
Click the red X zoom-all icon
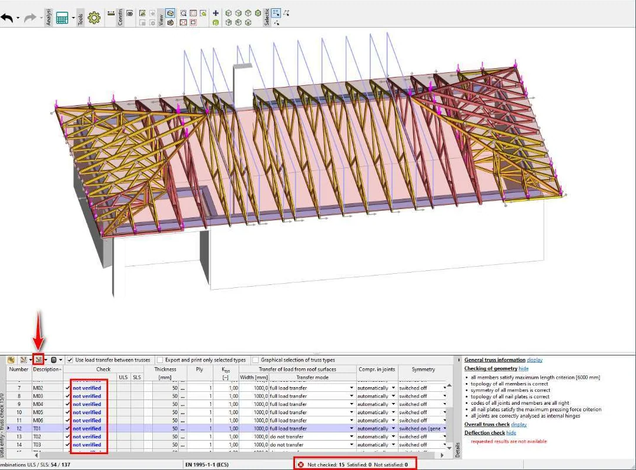pos(183,23)
